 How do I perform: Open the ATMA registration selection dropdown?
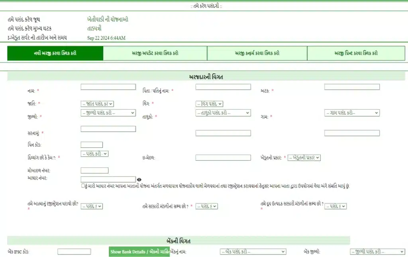(x=91, y=206)
